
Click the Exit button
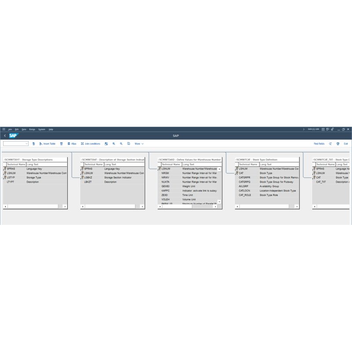346,144
